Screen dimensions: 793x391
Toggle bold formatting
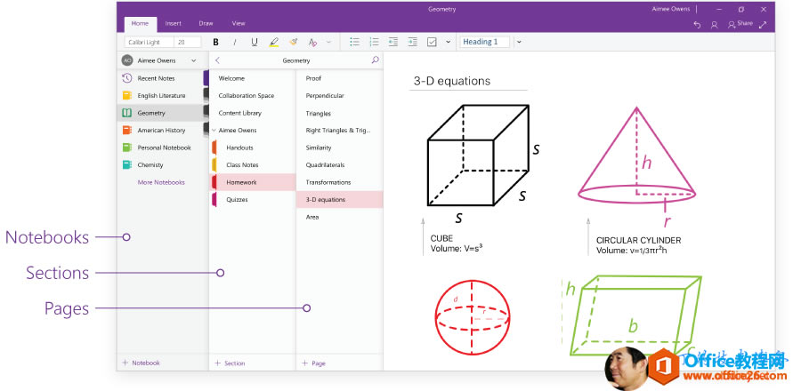215,42
